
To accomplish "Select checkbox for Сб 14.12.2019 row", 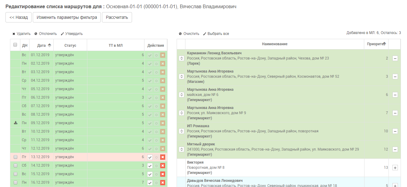I will click(15, 165).
